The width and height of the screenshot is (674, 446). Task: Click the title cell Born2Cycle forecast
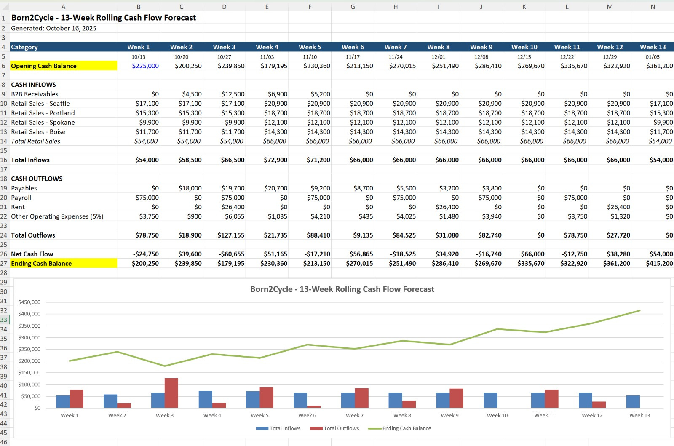pos(104,18)
